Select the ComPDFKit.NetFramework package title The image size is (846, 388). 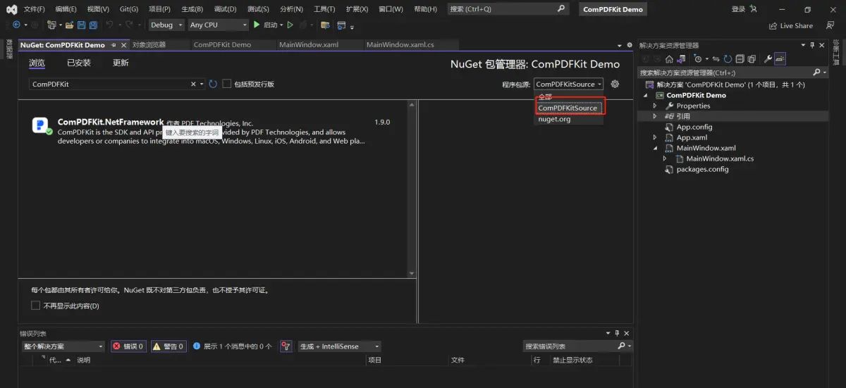(111, 122)
